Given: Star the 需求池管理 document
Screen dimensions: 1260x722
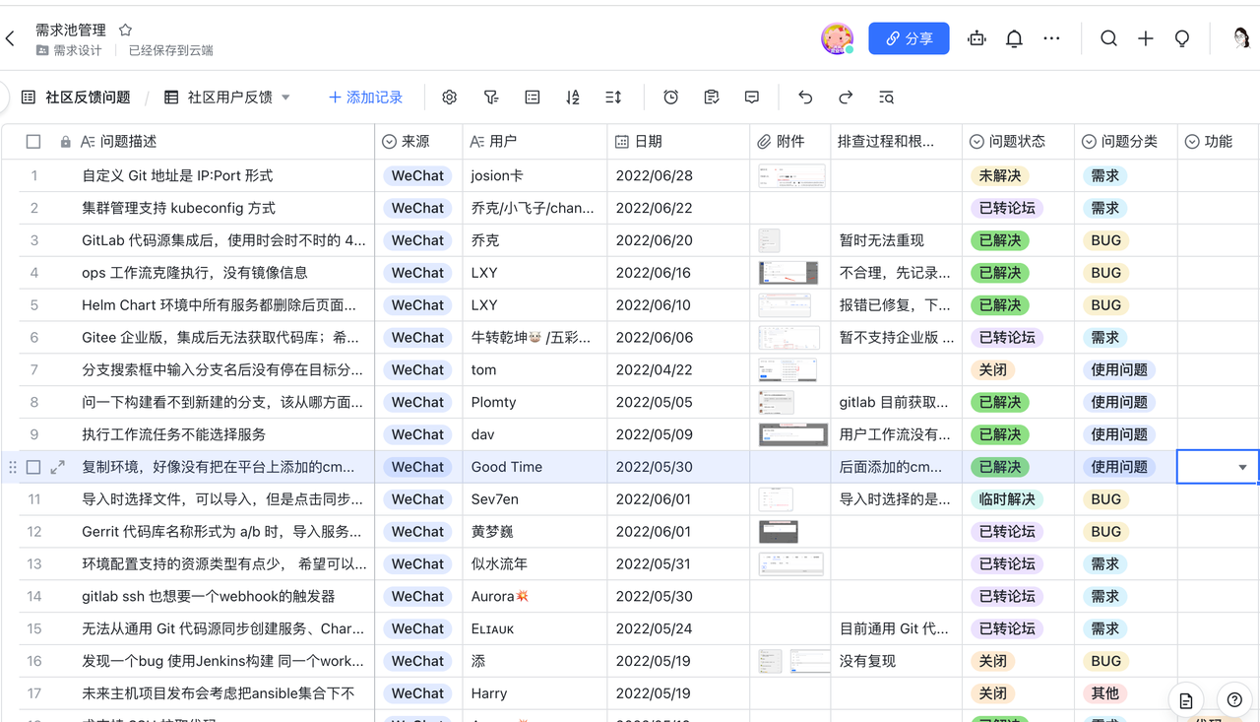Looking at the screenshot, I should click(x=125, y=31).
